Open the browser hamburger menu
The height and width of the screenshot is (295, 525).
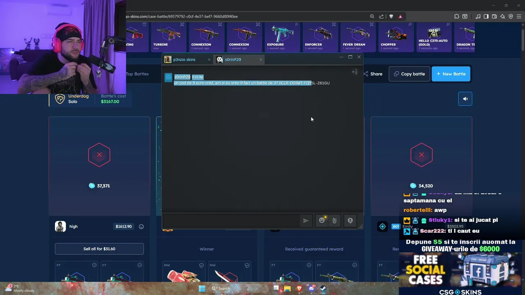point(519,16)
